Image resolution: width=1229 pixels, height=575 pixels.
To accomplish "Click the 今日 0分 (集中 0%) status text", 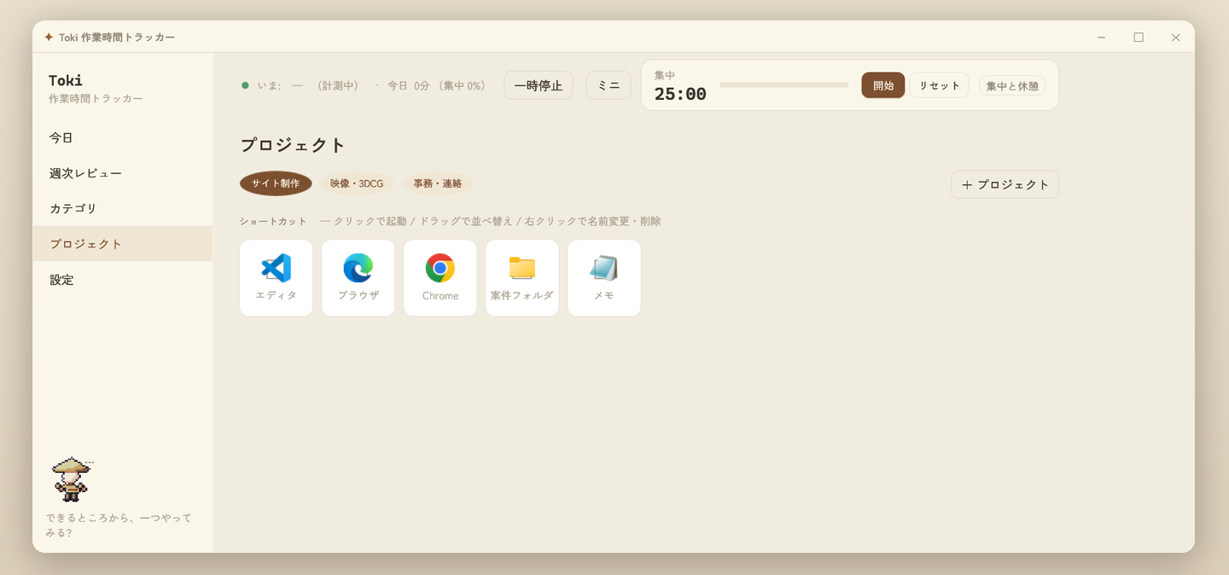I will [437, 85].
